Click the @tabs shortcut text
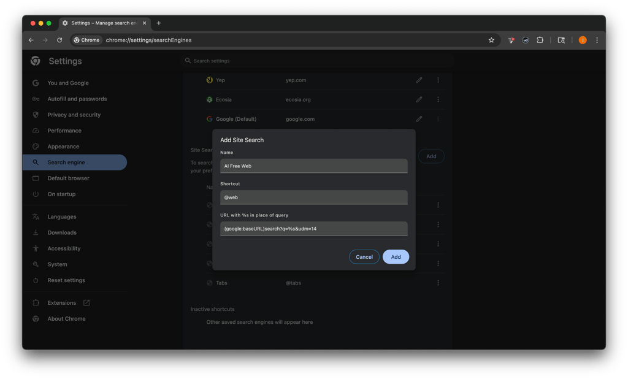The height and width of the screenshot is (379, 628). pos(293,283)
